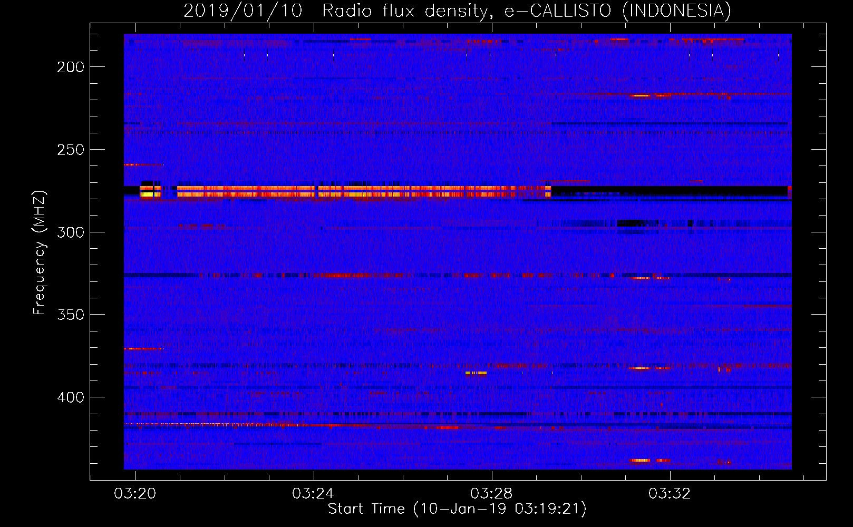Click the 400 frequency tick label
The width and height of the screenshot is (853, 527).
point(71,397)
